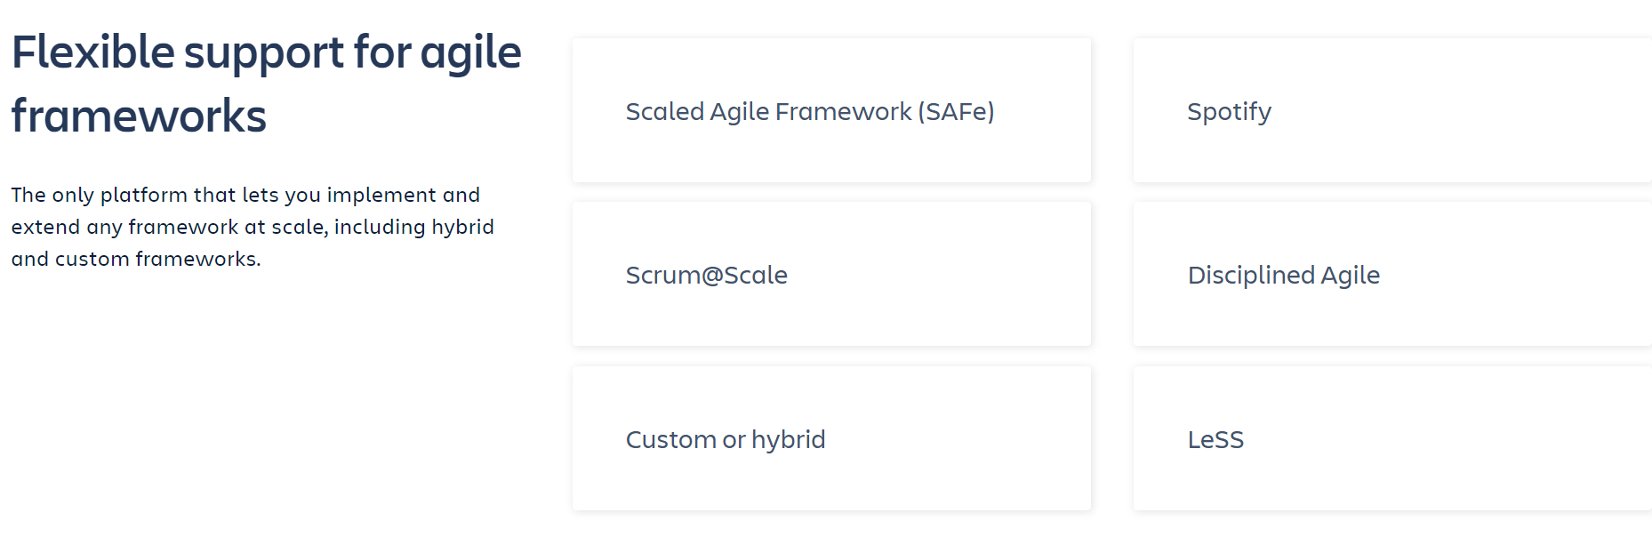This screenshot has height=545, width=1652.
Task: Click the 'Scrum@Scale' text label
Action: (707, 275)
